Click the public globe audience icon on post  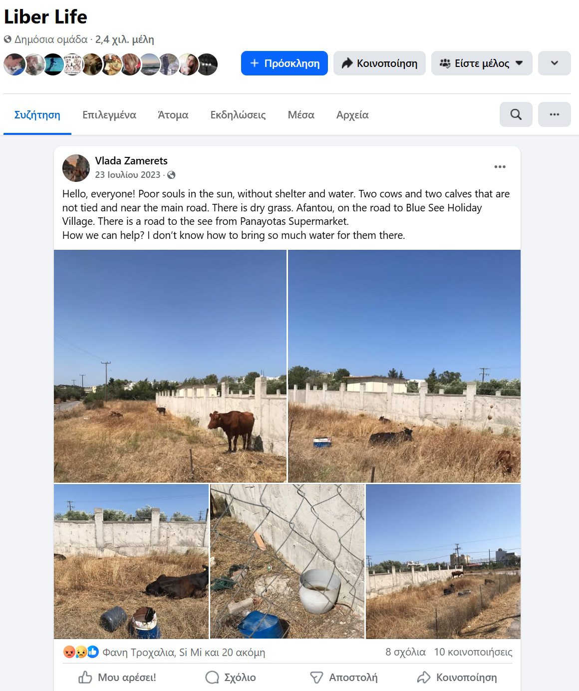tap(171, 175)
